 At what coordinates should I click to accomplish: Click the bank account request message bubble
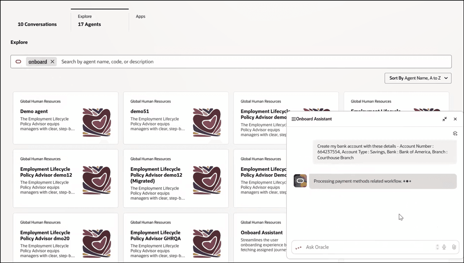coord(384,152)
